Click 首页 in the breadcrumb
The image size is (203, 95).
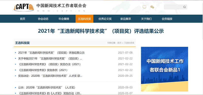119,43
